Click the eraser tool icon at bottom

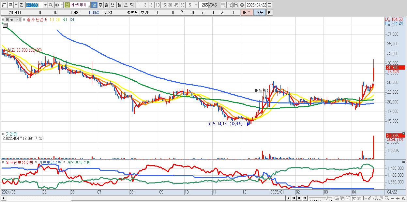tap(376, 198)
